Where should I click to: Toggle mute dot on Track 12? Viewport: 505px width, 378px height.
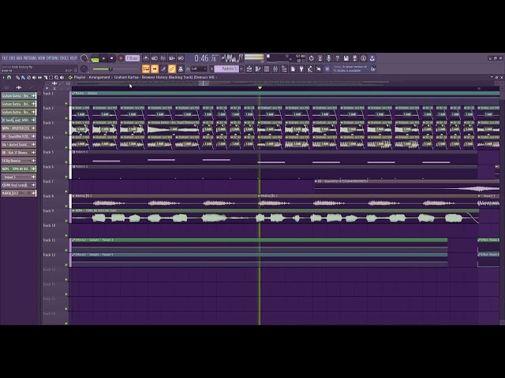pos(66,265)
